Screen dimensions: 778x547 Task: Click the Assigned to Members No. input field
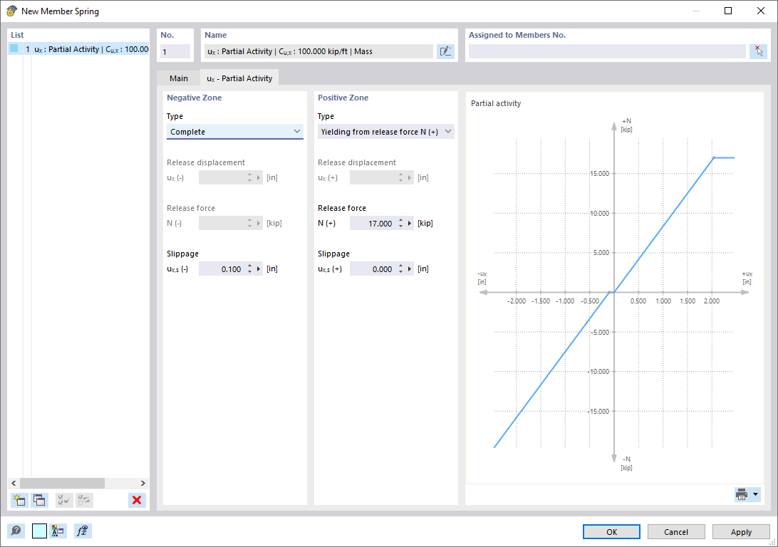click(x=607, y=51)
